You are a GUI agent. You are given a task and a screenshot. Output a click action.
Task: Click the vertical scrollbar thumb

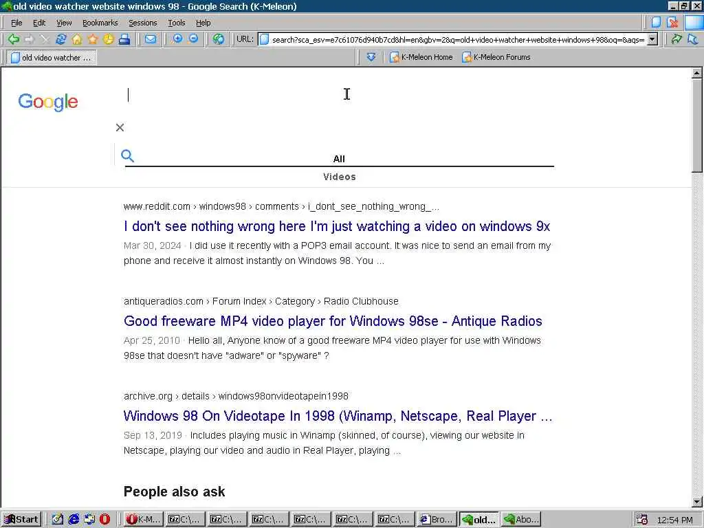coord(697,125)
